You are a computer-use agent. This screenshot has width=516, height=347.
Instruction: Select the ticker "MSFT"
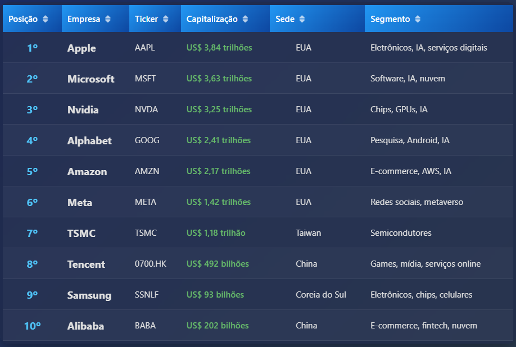click(x=145, y=79)
